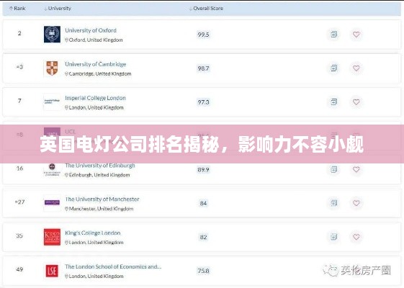This screenshot has width=404, height=288.
Task: Click the Imperial College London logo
Action: pos(52,102)
